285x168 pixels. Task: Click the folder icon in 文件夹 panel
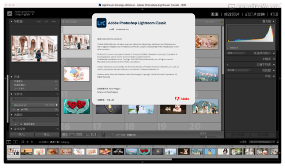(x=18, y=110)
